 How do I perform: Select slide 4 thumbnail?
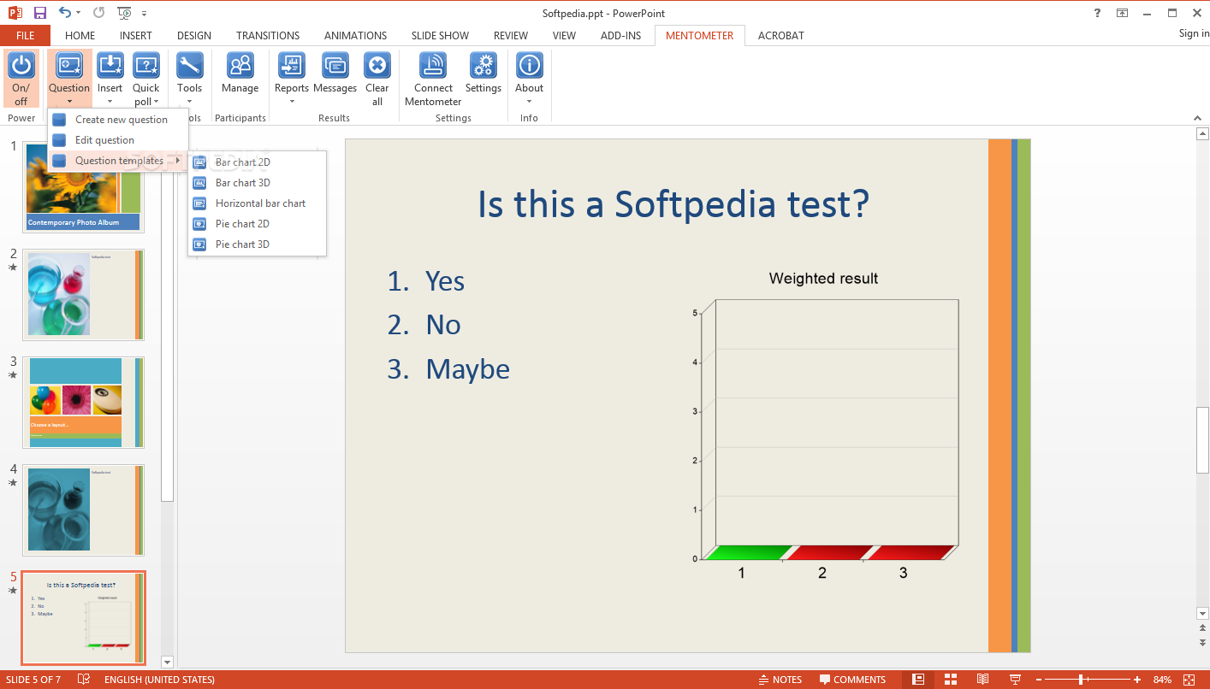[x=84, y=510]
